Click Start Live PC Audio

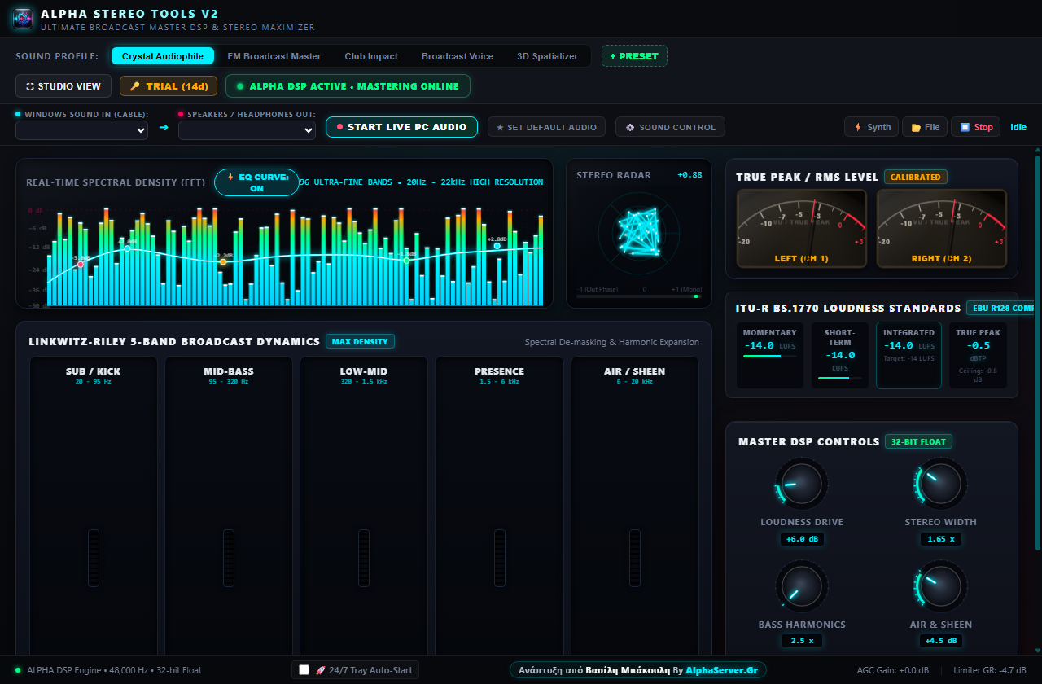402,127
